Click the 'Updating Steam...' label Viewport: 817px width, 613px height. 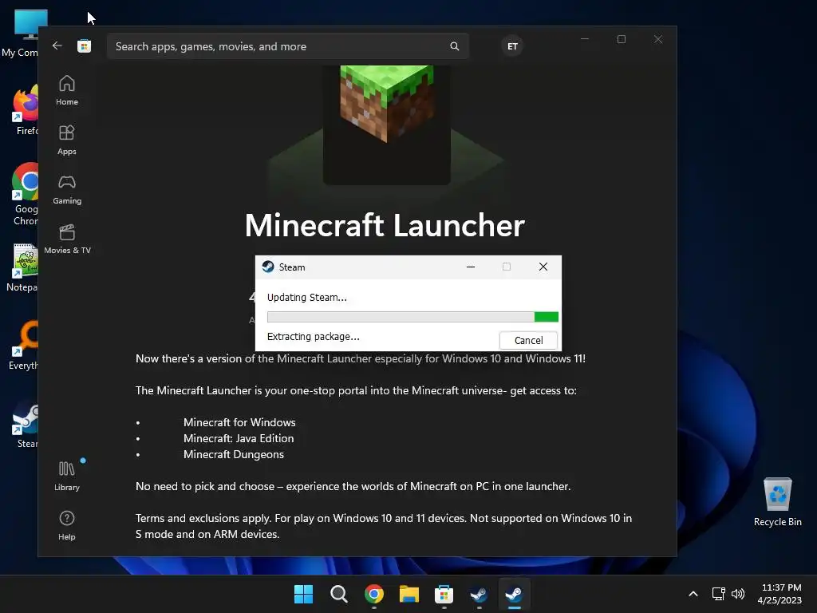pos(307,297)
